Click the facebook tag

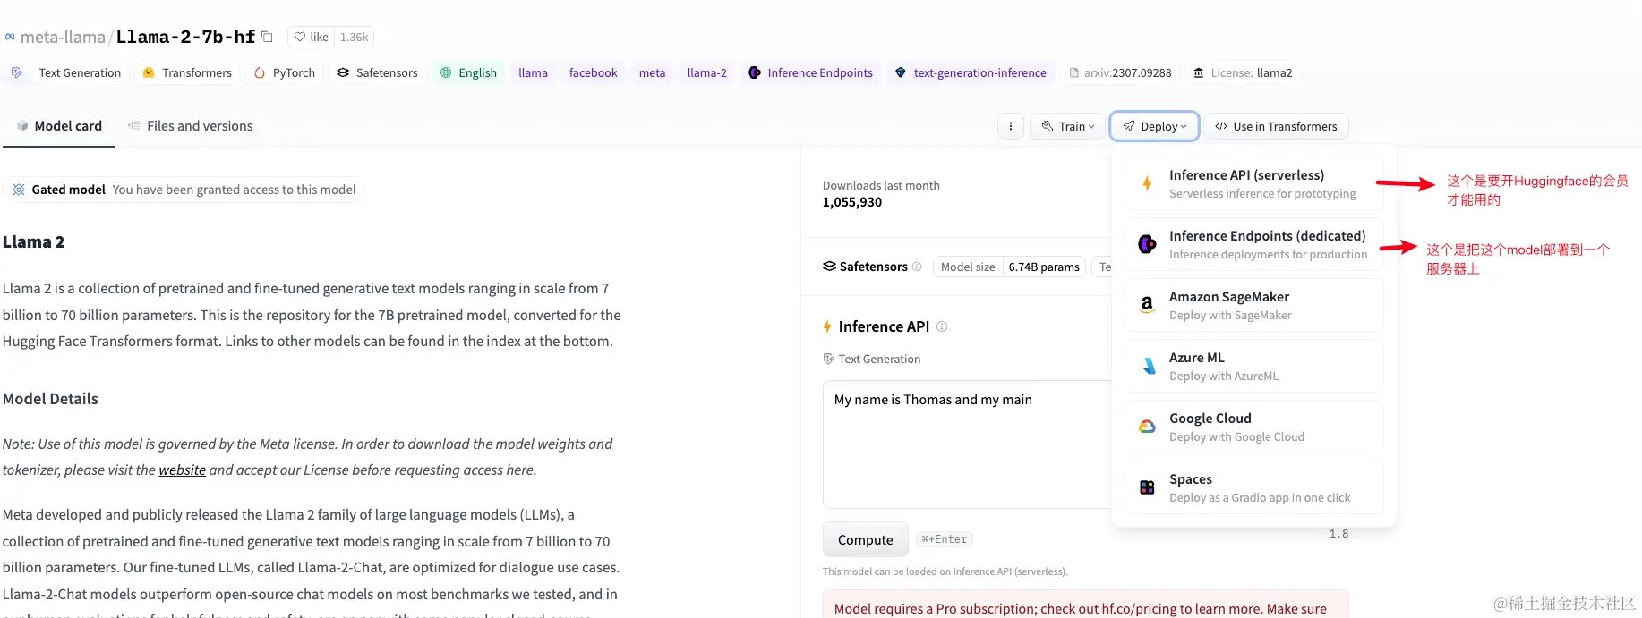coord(594,72)
